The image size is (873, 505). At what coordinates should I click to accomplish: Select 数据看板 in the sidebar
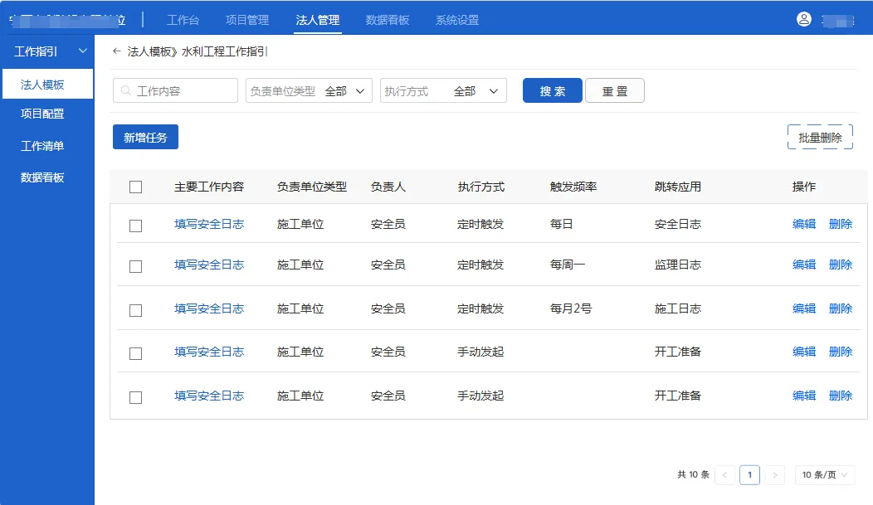pyautogui.click(x=42, y=177)
